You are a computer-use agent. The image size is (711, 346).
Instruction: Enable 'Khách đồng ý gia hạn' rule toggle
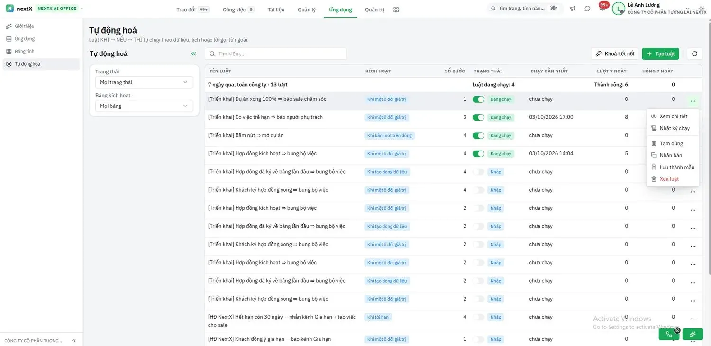tap(478, 339)
